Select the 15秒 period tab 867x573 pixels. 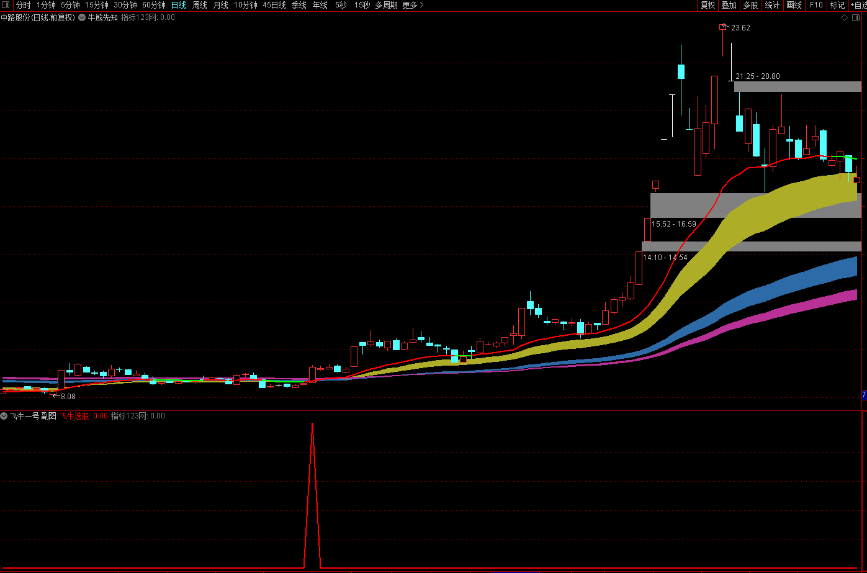point(361,5)
